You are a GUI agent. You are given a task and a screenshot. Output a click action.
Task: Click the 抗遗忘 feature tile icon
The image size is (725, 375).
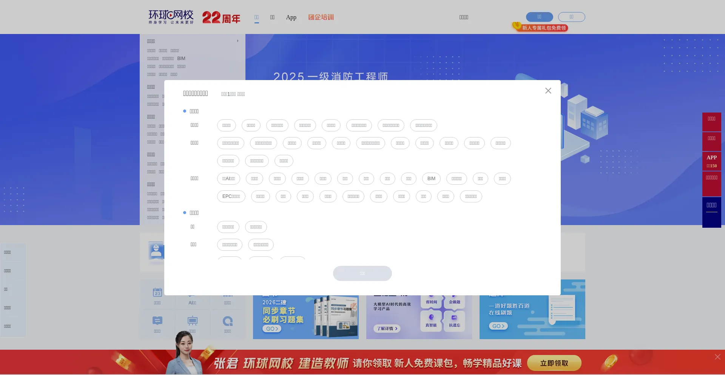[454, 318]
